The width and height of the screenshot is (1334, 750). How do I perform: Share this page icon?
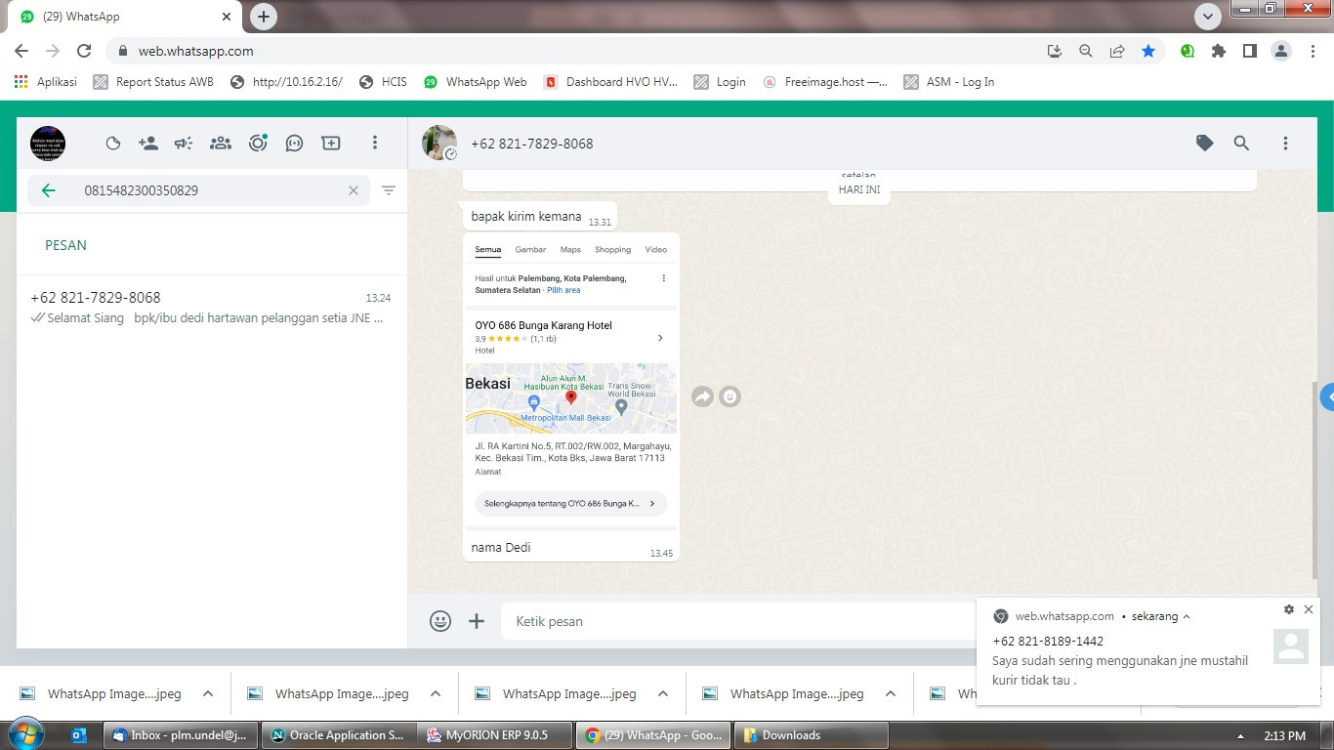point(1117,51)
